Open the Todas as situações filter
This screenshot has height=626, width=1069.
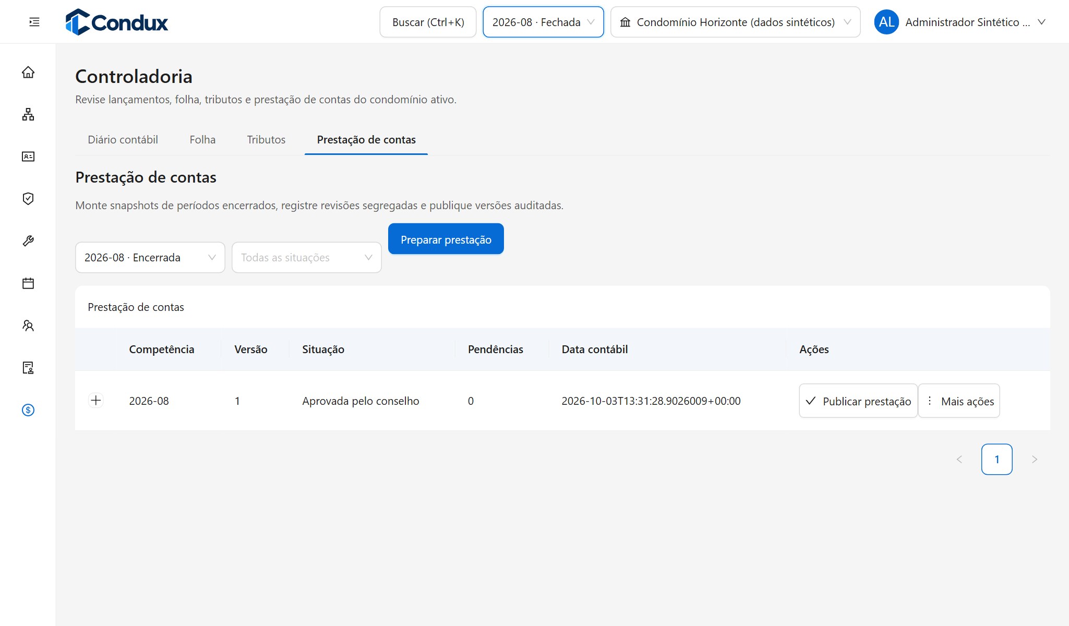(307, 257)
